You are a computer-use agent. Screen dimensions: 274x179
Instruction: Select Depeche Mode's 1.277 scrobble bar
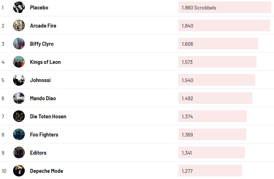[x=210, y=171]
